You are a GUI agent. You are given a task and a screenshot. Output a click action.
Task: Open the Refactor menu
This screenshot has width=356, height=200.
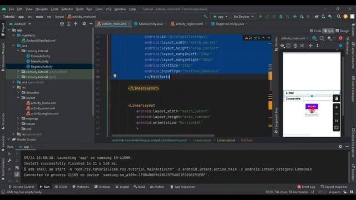pos(67,9)
